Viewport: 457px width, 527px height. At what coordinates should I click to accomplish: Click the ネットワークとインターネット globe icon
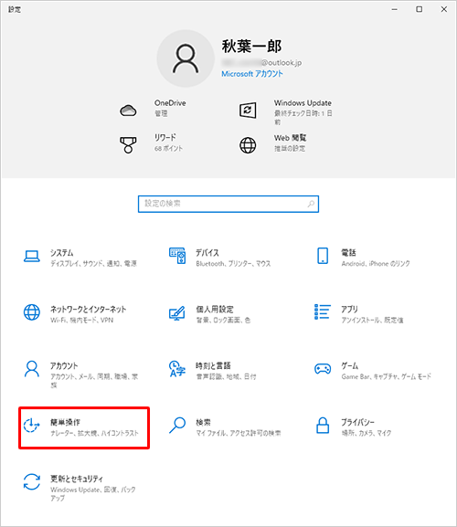tap(32, 312)
